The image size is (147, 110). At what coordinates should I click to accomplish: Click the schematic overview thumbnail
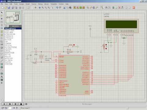(13, 17)
